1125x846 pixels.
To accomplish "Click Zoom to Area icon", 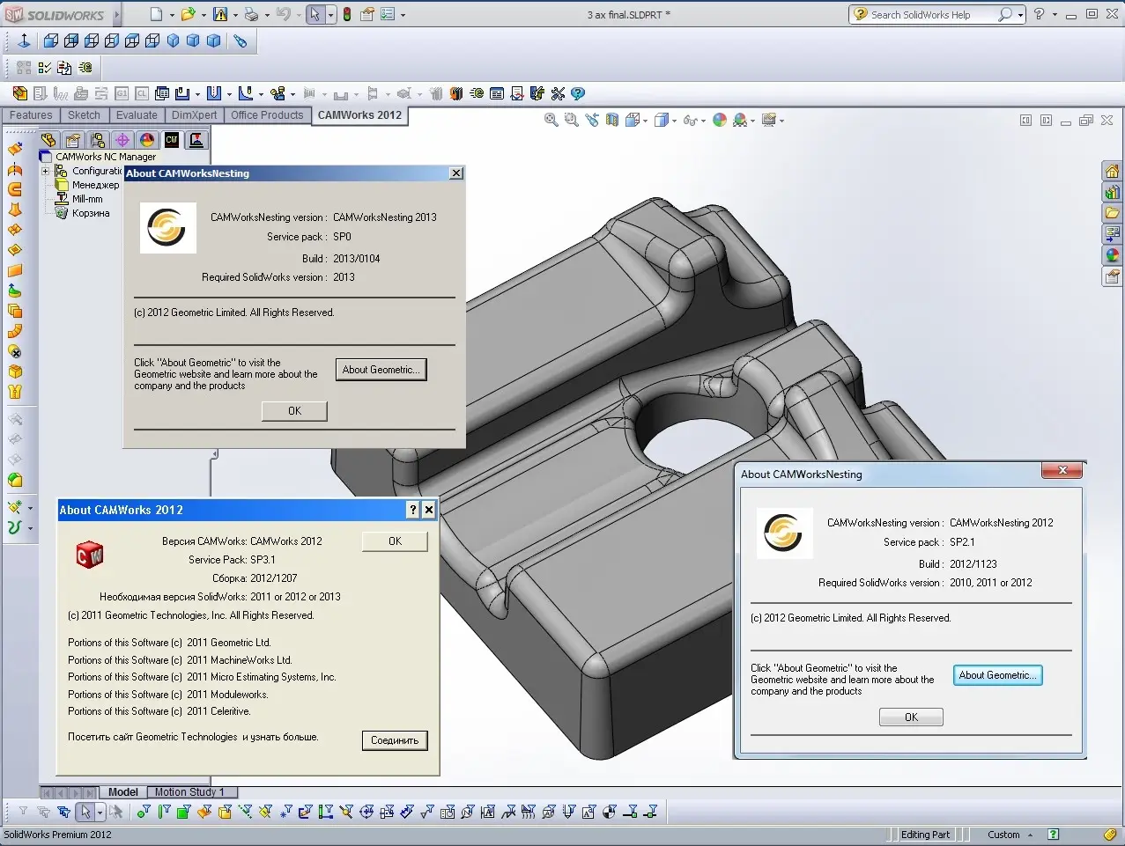I will click(x=571, y=120).
